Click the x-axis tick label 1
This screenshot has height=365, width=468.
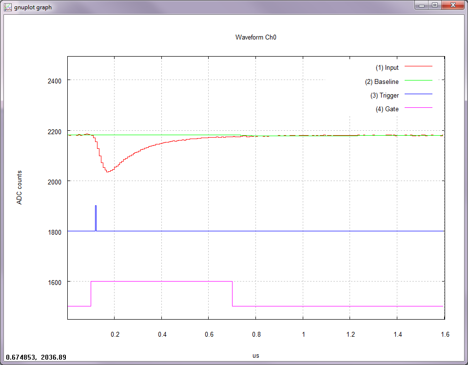pos(303,335)
